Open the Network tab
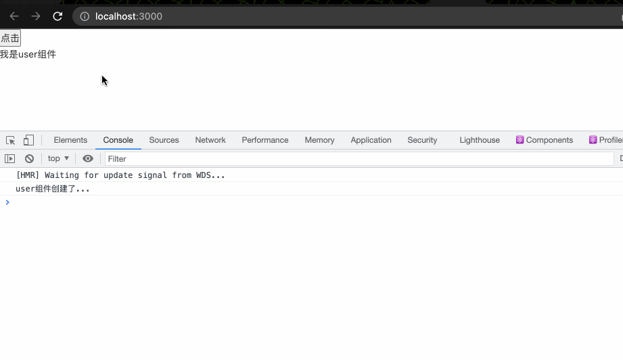Screen dimensions: 623x360 coord(210,140)
